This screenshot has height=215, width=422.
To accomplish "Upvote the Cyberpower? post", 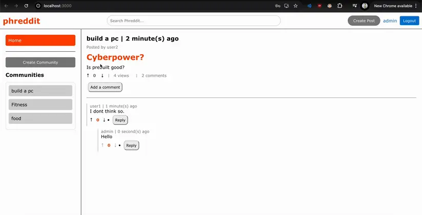I will [88, 76].
